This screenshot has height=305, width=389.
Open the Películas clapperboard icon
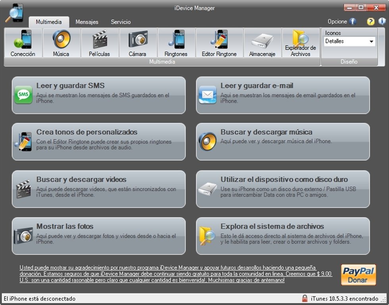tap(100, 43)
